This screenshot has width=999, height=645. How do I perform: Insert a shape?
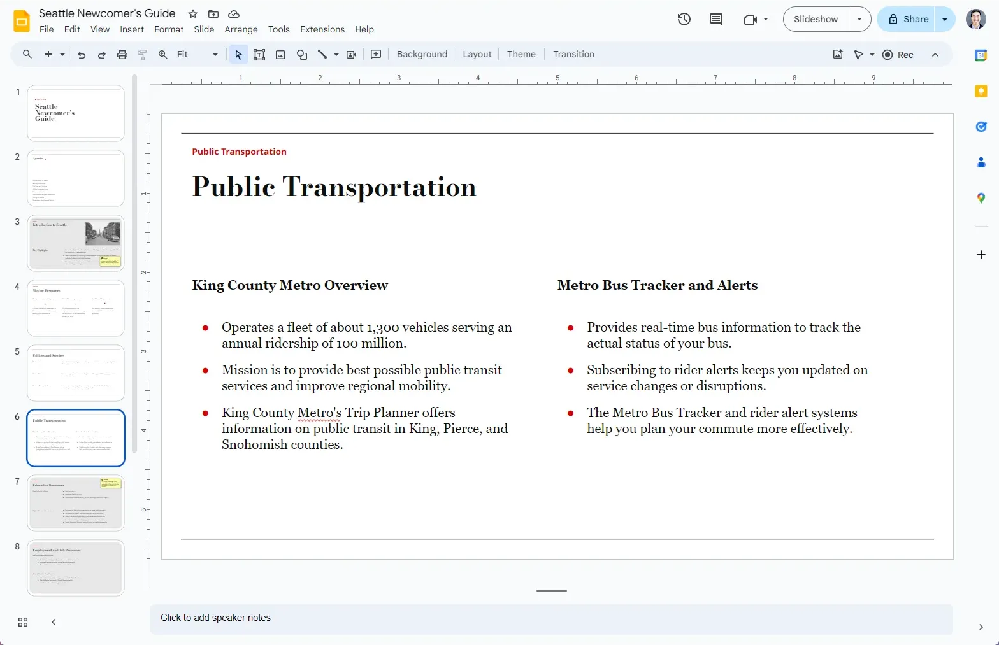tap(302, 54)
